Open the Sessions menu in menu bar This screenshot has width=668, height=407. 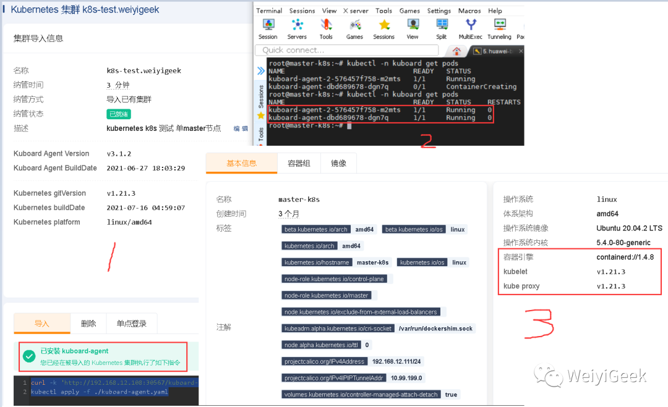coord(302,10)
